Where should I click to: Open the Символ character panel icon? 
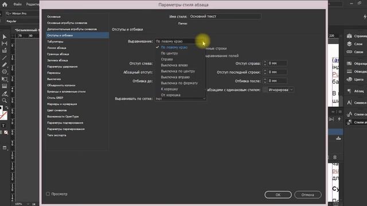point(349,102)
